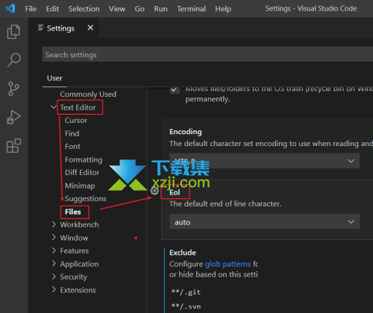Open the Terminal menu
The height and width of the screenshot is (313, 373).
[191, 9]
